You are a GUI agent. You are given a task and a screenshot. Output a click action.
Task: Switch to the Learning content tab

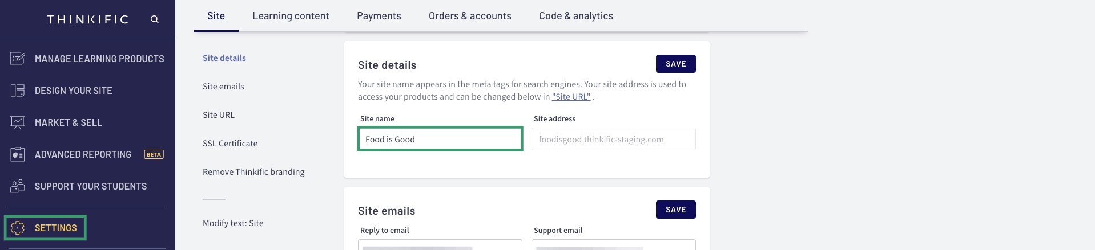pyautogui.click(x=291, y=16)
